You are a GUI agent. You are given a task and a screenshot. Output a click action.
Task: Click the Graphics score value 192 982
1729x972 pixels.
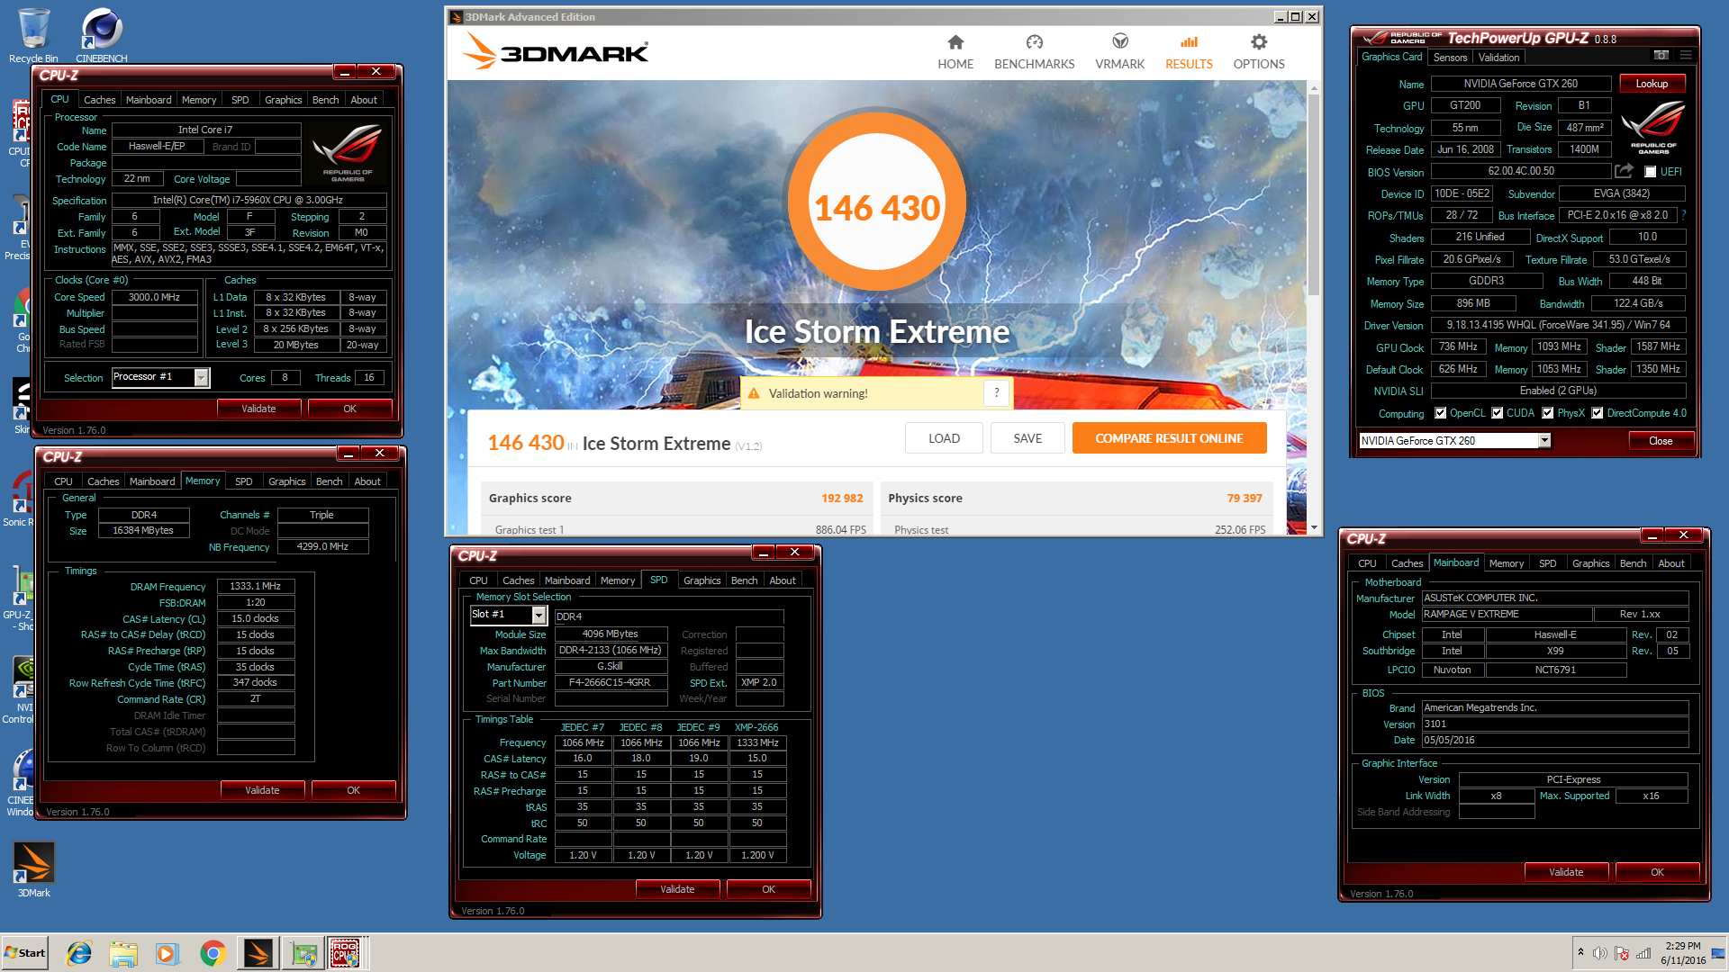tap(842, 498)
